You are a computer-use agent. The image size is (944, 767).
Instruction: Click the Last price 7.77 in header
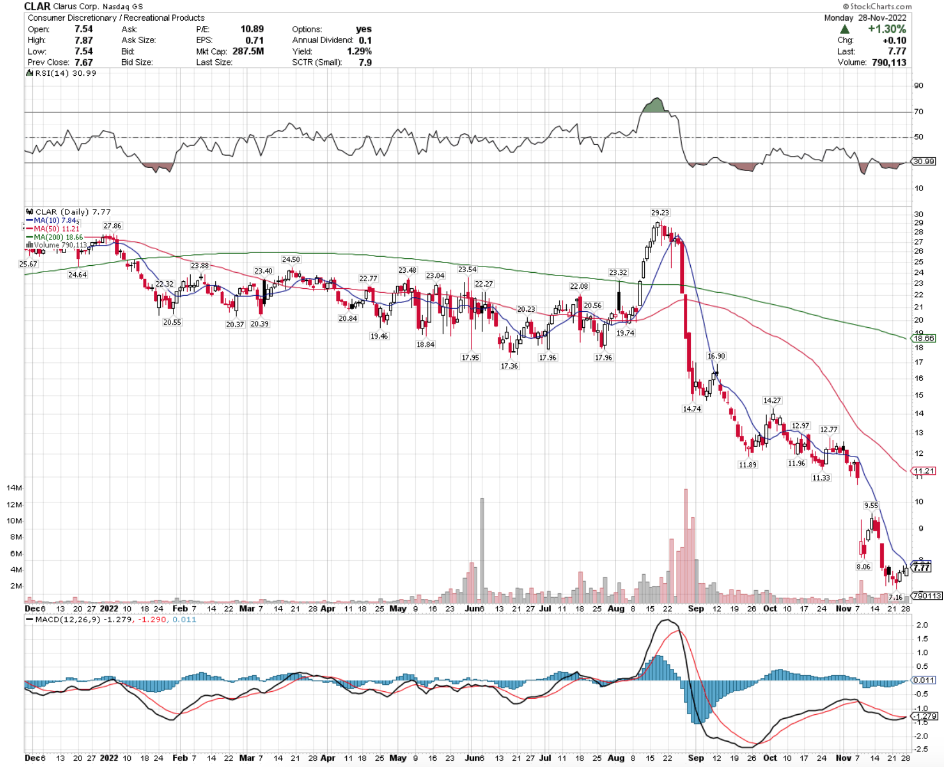tap(897, 51)
